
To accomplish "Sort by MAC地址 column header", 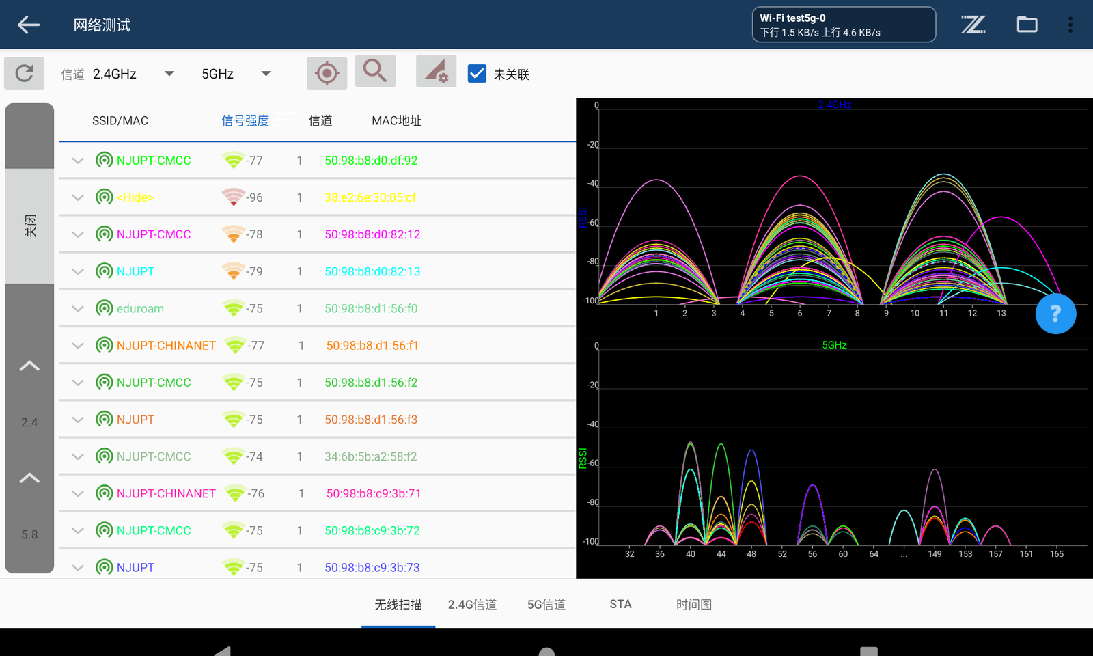I will (397, 121).
